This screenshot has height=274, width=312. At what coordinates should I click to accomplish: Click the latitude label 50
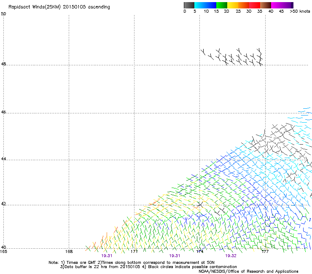[x=3, y=14]
